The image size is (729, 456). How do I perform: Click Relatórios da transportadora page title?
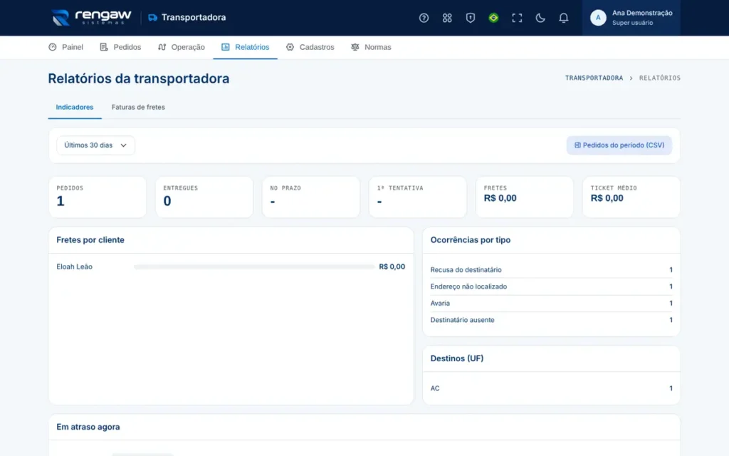[139, 78]
